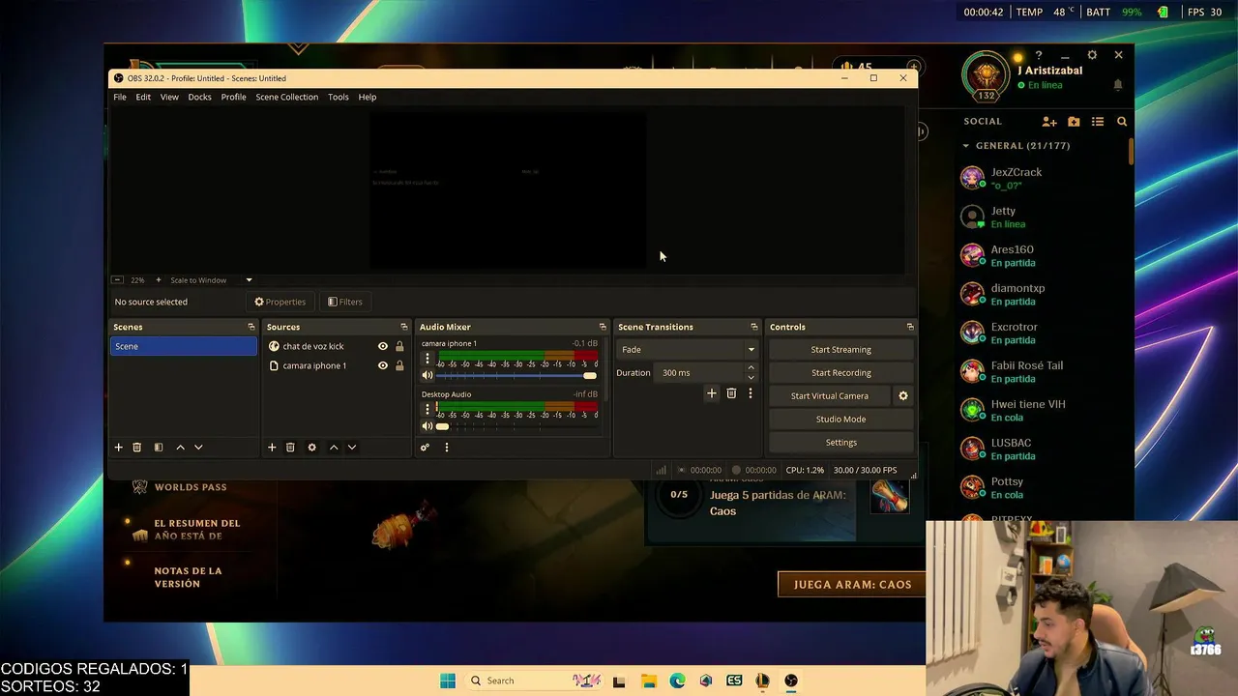
Task: Open the View menu
Action: (169, 97)
